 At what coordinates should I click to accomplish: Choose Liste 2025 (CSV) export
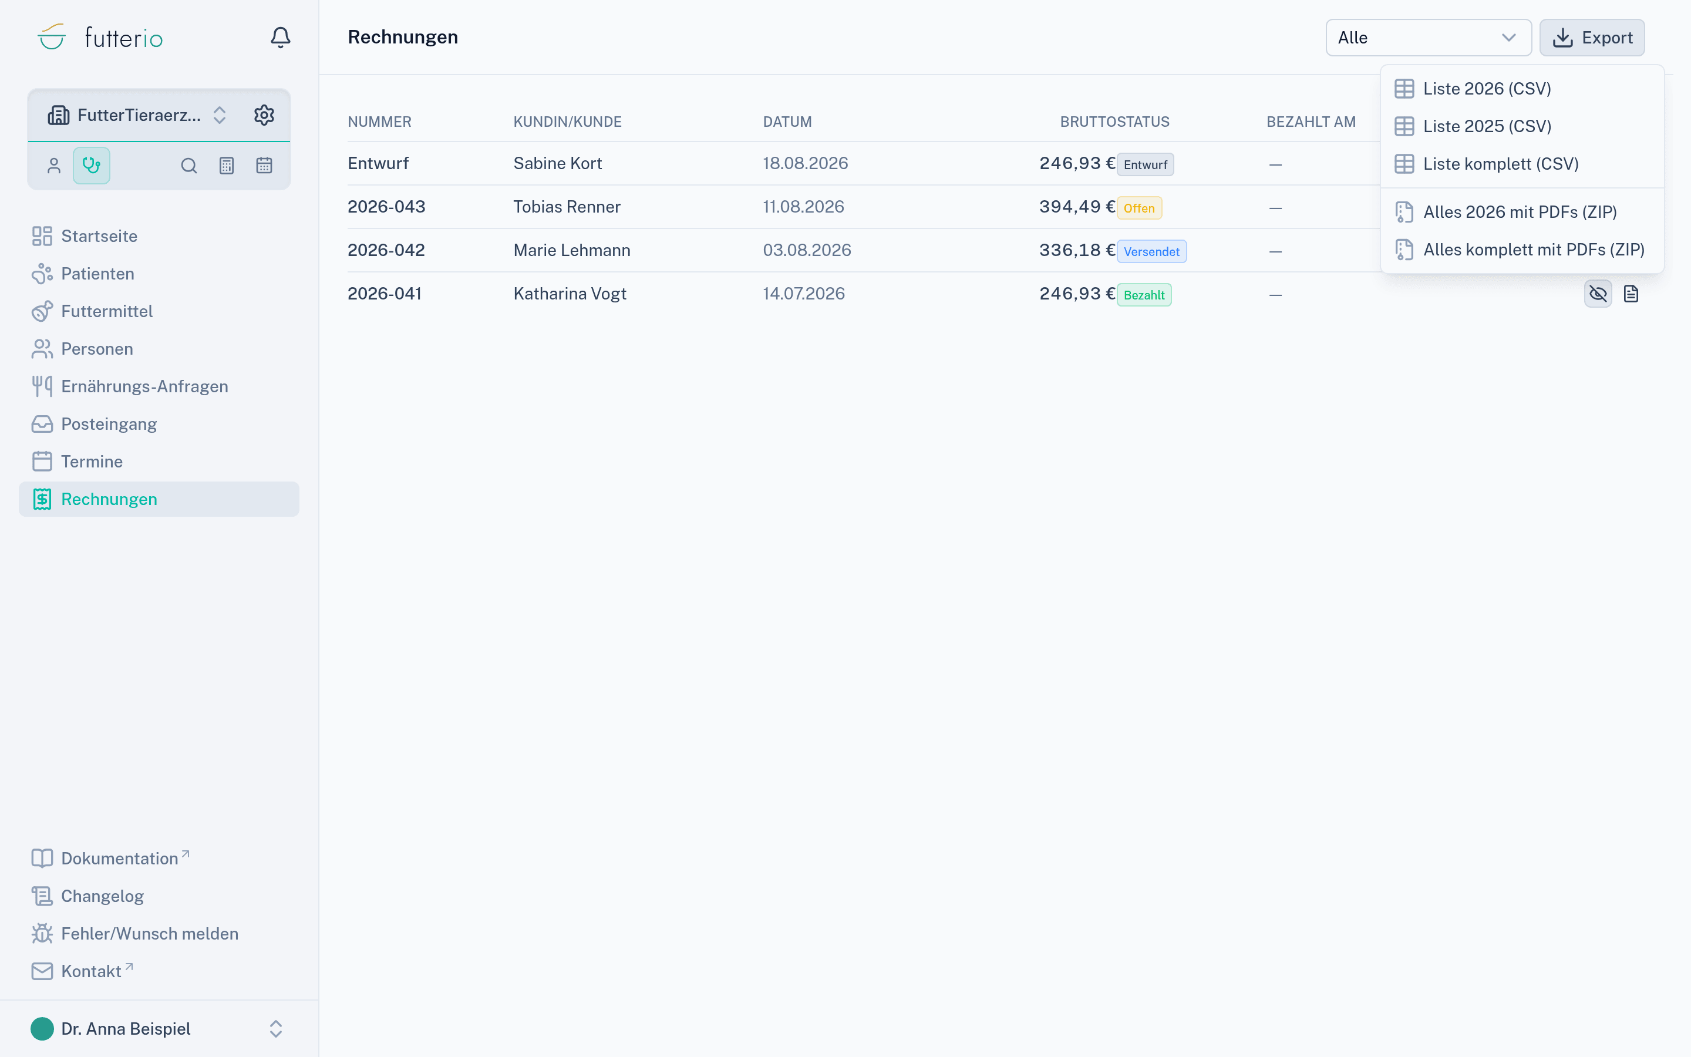coord(1522,126)
